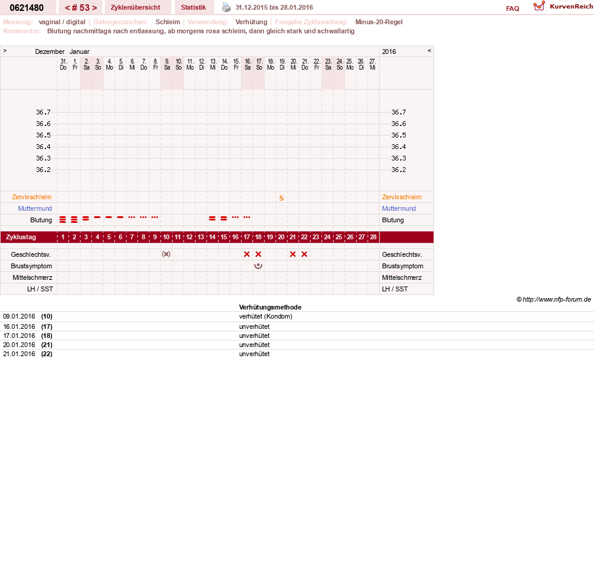Click the Zervixschleim label on the right
The image size is (594, 573).
point(401,197)
